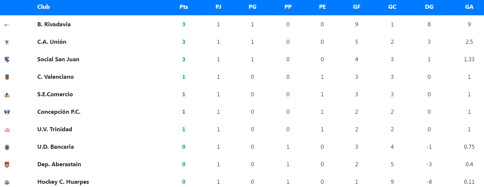Screen dimensions: 484x187
Task: Click the Dep. Aberastain club crest
Action: [x=7, y=164]
